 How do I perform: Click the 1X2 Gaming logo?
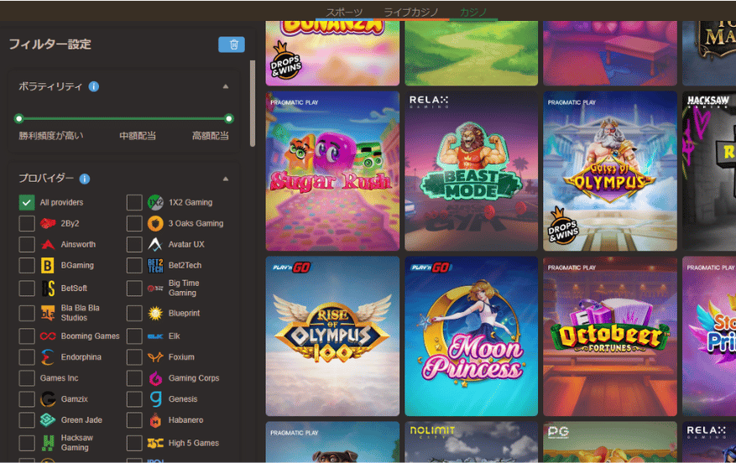[x=155, y=203]
